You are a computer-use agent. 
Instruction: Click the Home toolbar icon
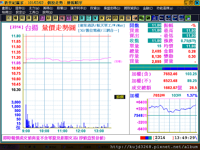pyautogui.click(x=181, y=18)
